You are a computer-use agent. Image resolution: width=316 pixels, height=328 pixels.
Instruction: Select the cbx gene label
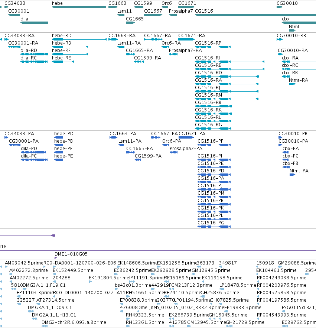coord(286,19)
